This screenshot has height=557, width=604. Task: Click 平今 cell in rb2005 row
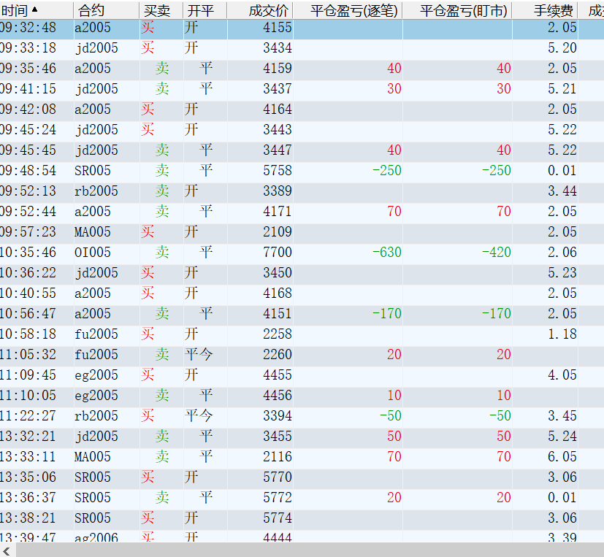pos(199,415)
